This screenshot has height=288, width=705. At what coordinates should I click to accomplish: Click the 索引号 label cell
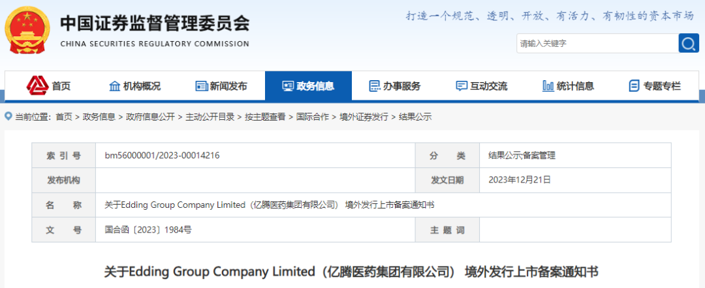[63, 156]
